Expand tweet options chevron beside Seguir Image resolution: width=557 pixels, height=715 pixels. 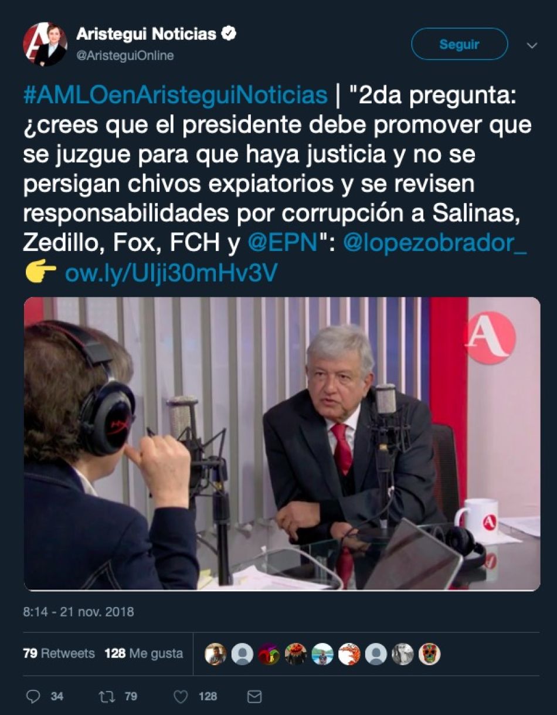532,45
